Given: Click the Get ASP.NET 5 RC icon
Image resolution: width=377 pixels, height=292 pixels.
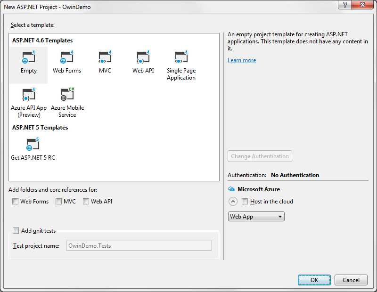Looking at the screenshot, I should coord(33,144).
